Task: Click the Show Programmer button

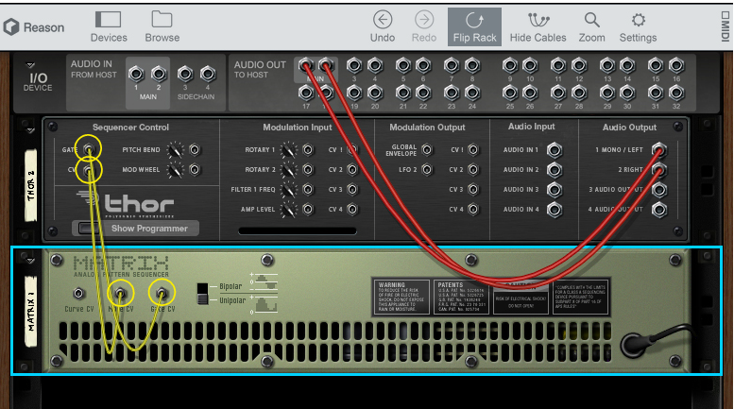Action: pos(136,229)
